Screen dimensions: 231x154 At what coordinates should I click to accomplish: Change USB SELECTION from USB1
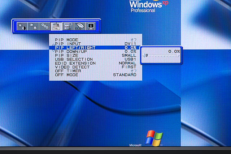click(x=130, y=59)
